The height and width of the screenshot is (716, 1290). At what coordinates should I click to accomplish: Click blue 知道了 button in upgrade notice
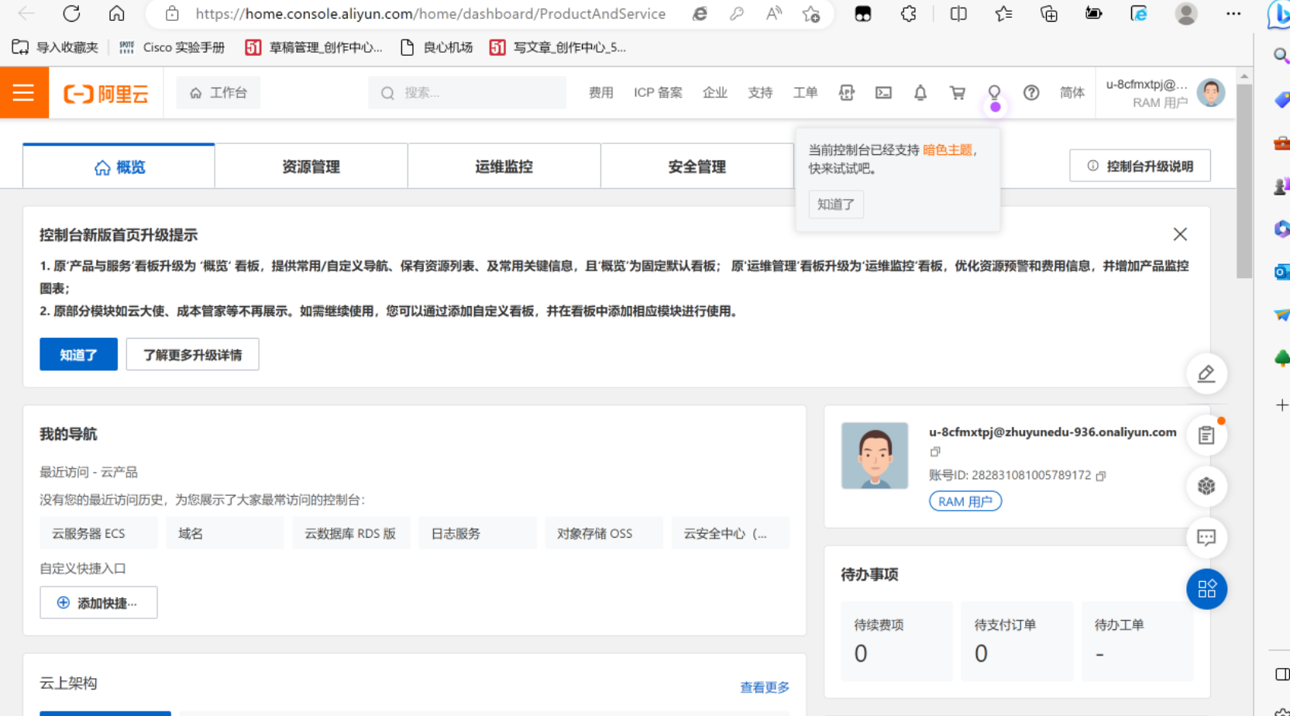pyautogui.click(x=78, y=355)
